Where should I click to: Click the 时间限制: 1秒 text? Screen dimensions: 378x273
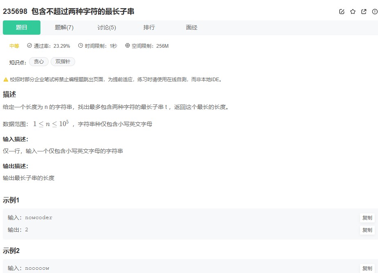coord(101,46)
